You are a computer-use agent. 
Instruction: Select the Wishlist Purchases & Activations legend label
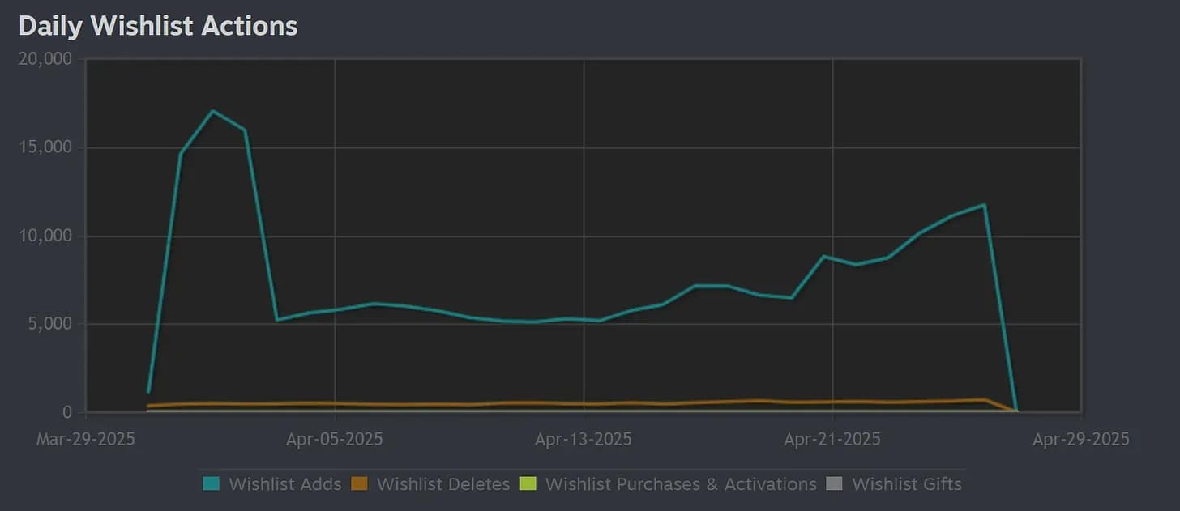click(681, 483)
